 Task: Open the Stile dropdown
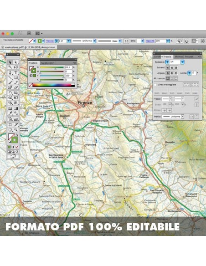click(142, 41)
